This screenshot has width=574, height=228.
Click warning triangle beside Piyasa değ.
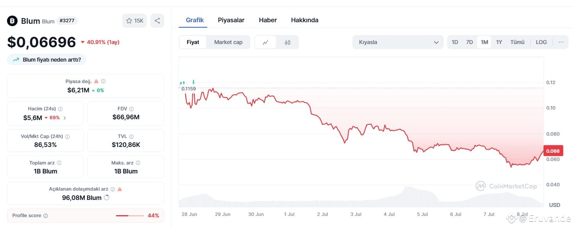[x=96, y=81]
